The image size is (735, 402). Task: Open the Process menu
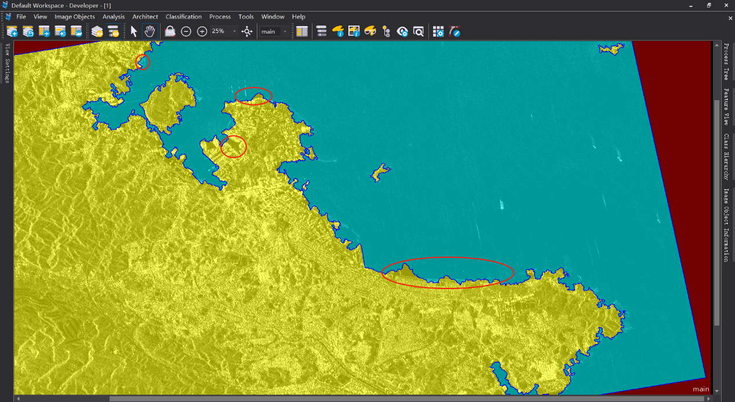[220, 17]
